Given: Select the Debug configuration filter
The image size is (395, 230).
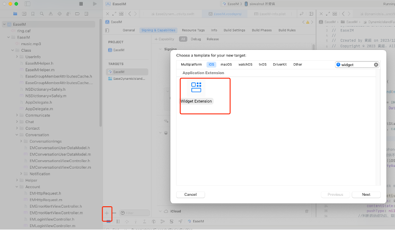Looking at the screenshot, I should pyautogui.click(x=196, y=39).
